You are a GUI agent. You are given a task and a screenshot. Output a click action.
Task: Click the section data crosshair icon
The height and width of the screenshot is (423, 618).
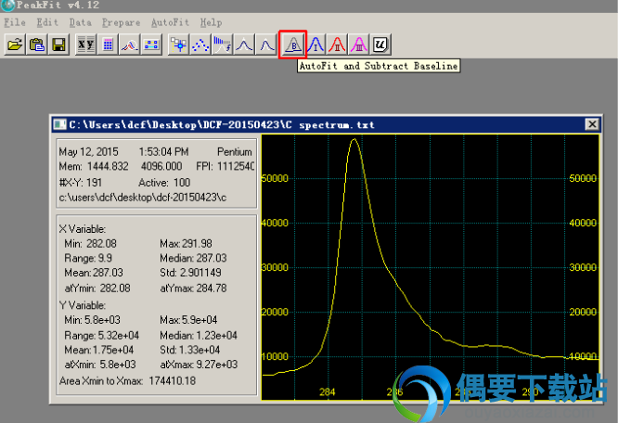point(178,45)
